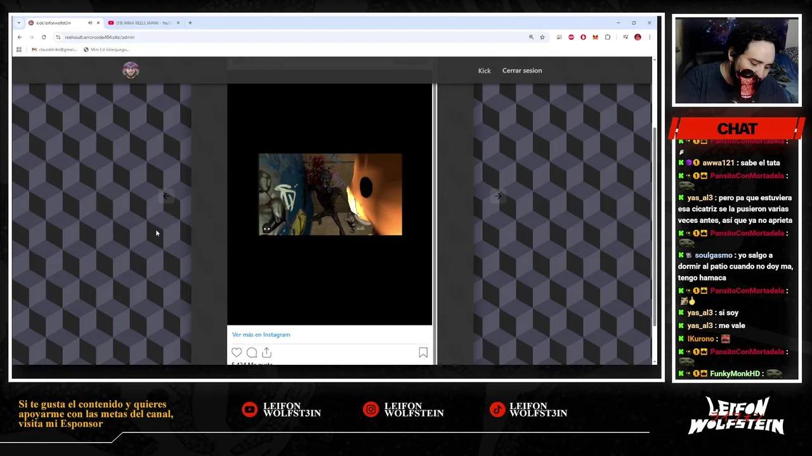This screenshot has width=812, height=456.
Task: Click Cerrar sesion to log out
Action: pos(522,70)
